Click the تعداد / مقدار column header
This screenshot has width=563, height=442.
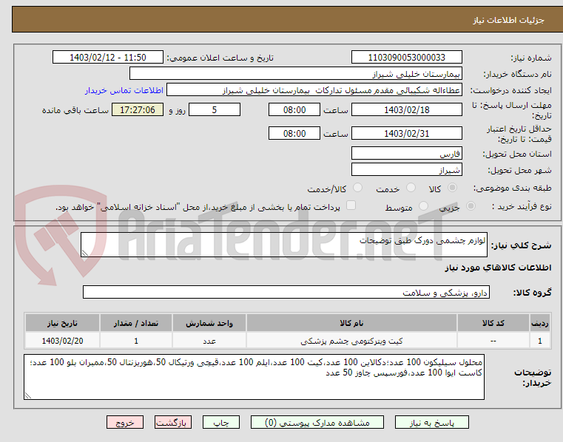[136, 323]
